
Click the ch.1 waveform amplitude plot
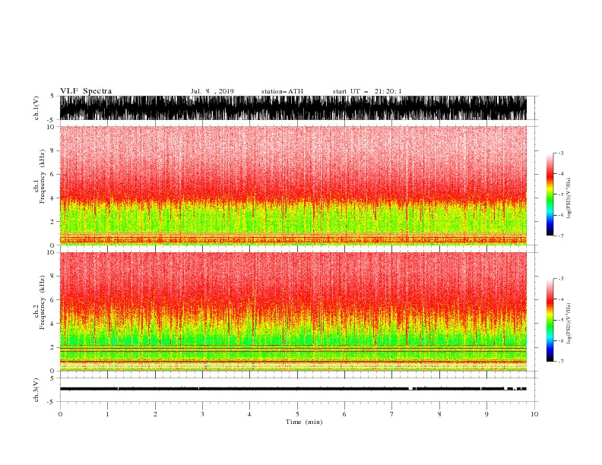(293, 108)
